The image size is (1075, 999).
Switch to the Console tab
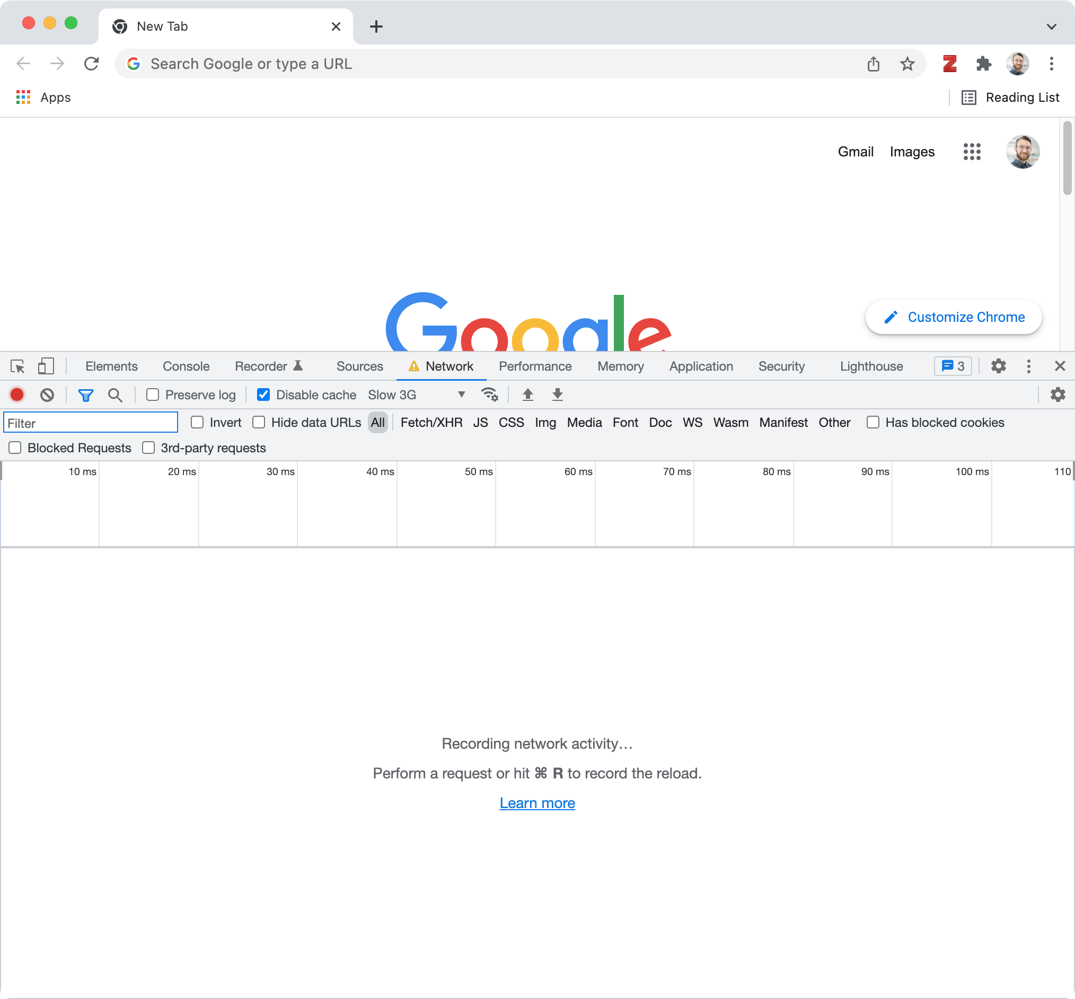pos(186,366)
